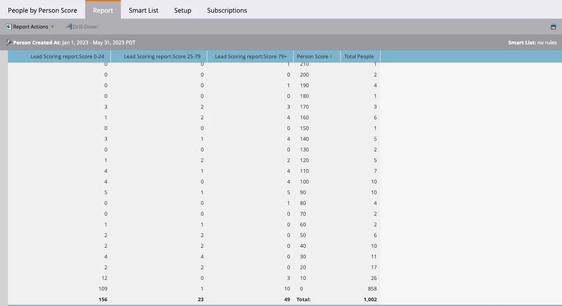This screenshot has height=306, width=562.
Task: Select the Report tab
Action: click(x=103, y=10)
